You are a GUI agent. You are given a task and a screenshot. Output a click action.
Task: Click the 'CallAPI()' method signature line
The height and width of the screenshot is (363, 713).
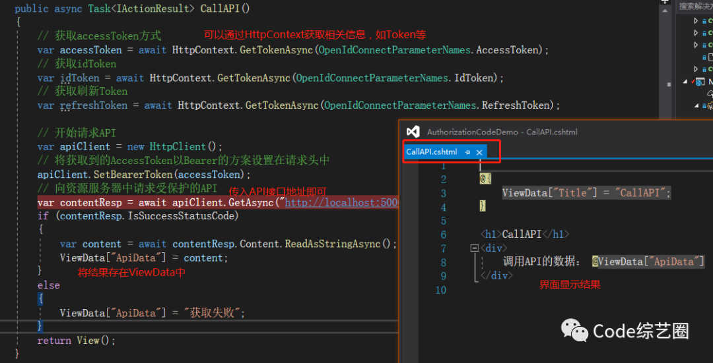click(132, 9)
